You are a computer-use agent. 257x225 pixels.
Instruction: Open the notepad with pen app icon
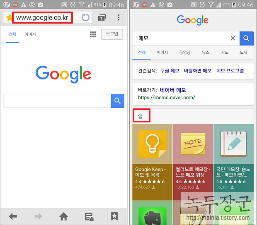[233, 144]
